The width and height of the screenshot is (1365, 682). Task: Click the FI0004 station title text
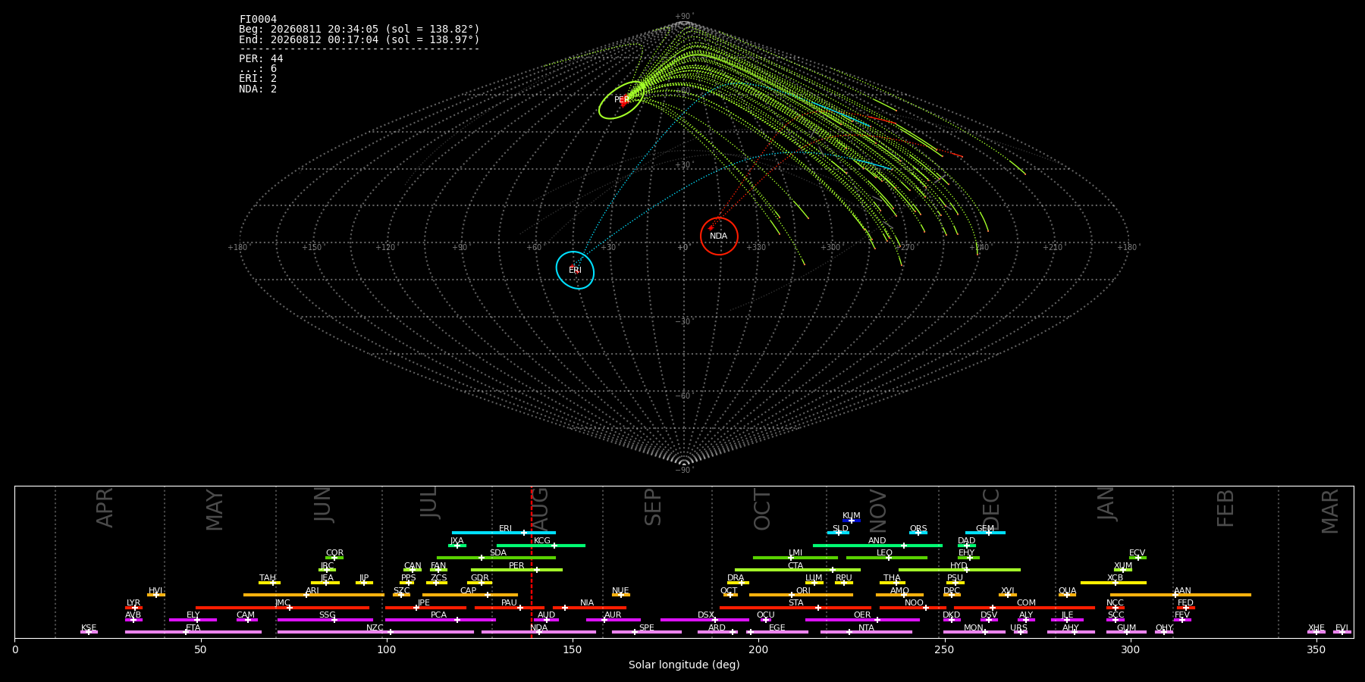258,20
